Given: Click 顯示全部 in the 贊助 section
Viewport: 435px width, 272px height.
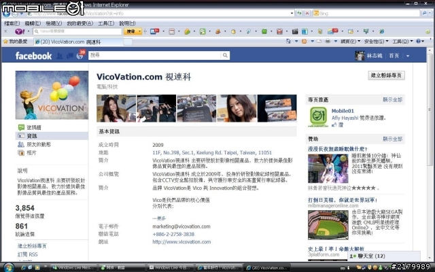Looking at the screenshot, I should point(392,139).
